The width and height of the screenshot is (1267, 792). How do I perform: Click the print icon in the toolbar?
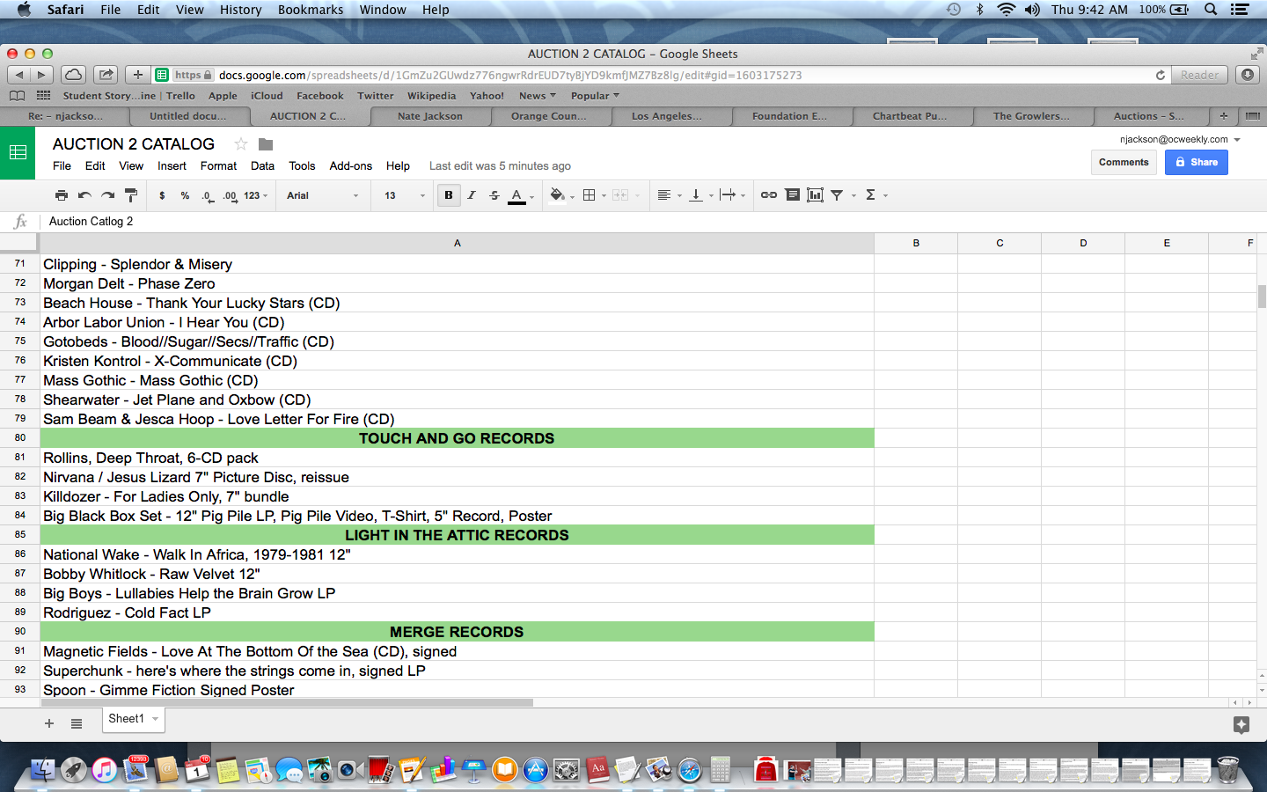61,195
